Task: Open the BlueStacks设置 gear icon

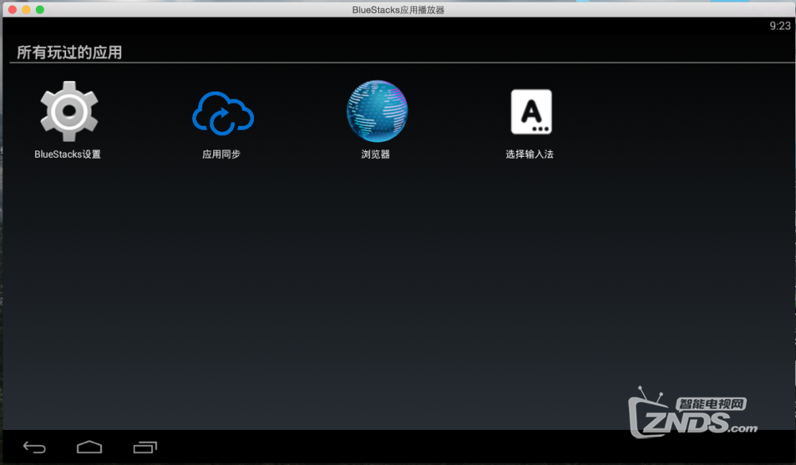Action: 69,111
